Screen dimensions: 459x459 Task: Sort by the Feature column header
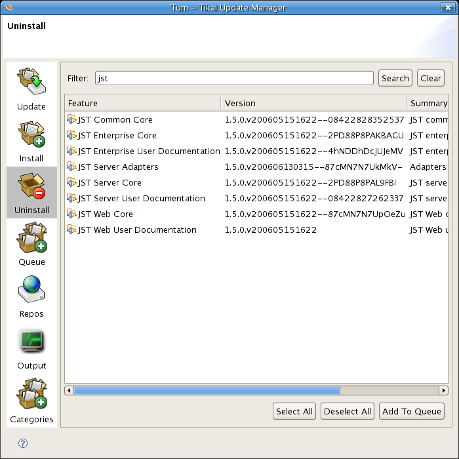click(x=143, y=104)
